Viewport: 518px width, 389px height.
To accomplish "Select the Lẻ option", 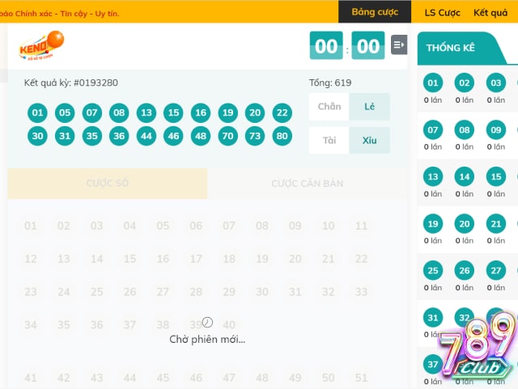I will click(x=370, y=107).
